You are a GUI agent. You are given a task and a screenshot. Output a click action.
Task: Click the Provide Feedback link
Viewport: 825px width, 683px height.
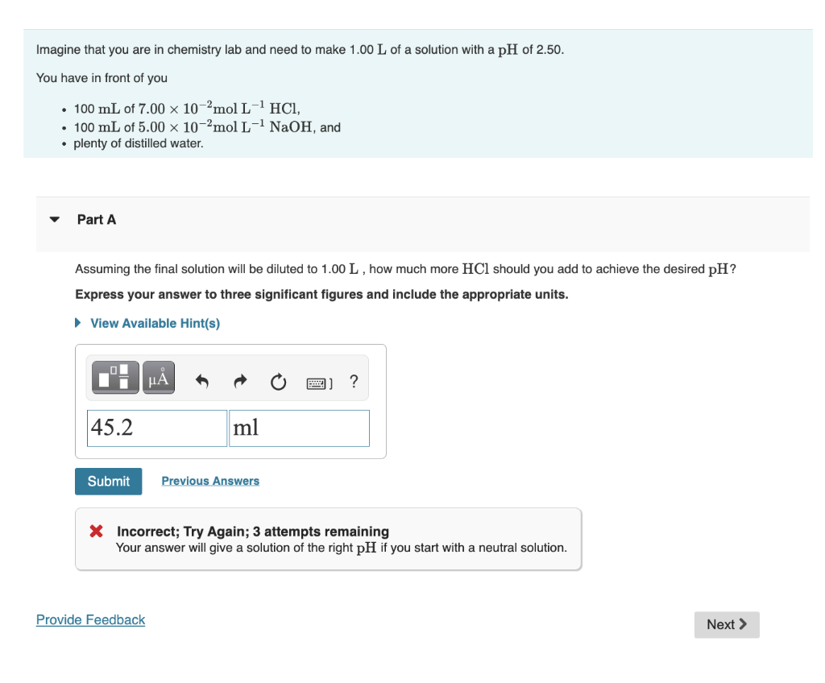(x=90, y=619)
